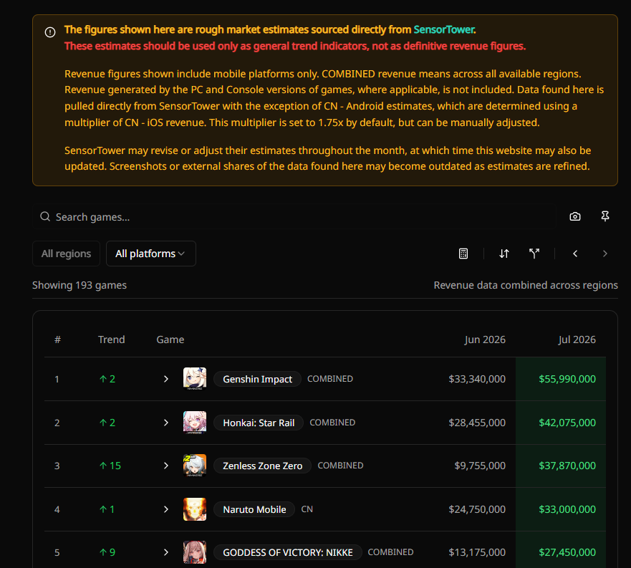Go to previous months with left chevron

tap(575, 254)
